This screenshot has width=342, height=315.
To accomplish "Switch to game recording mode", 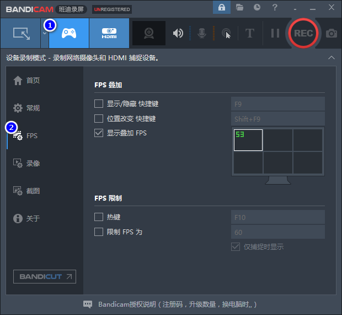I will [69, 33].
